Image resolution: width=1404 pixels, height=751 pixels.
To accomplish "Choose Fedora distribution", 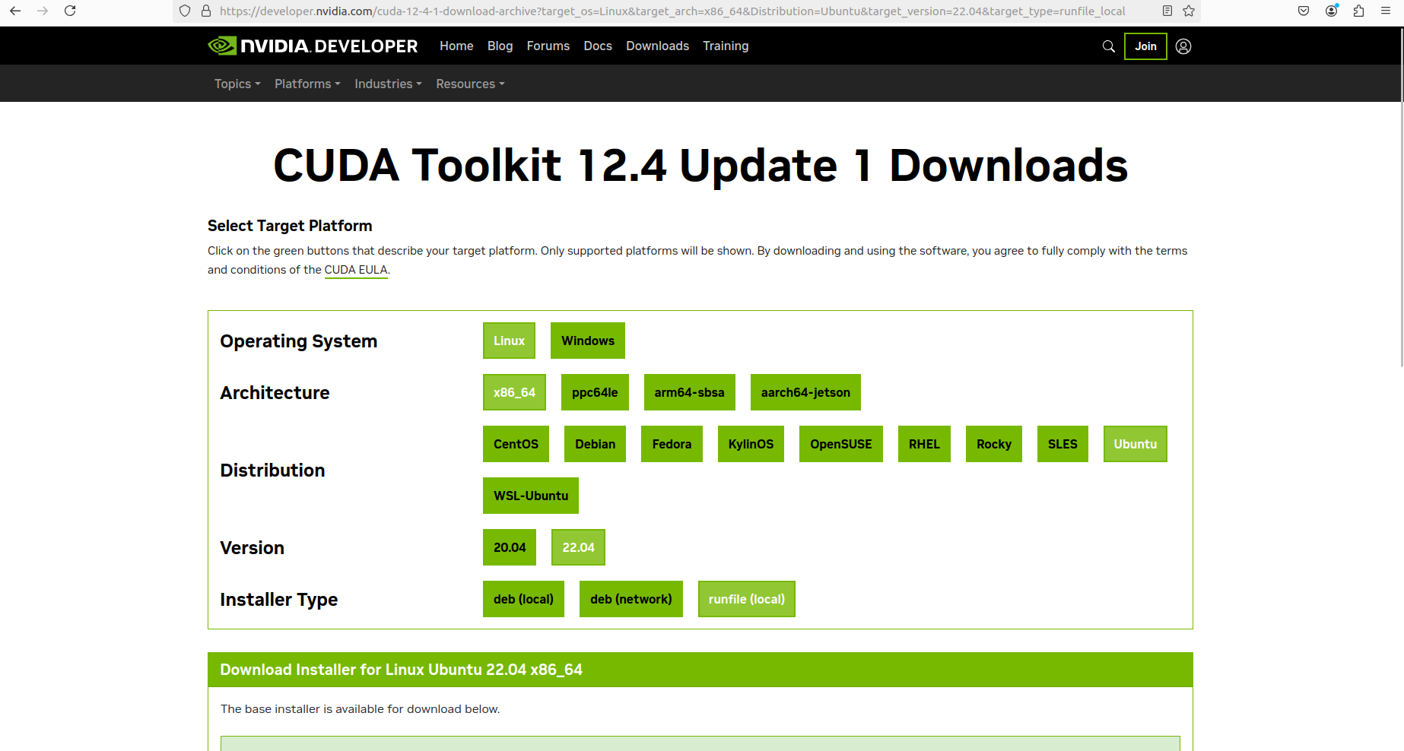I will click(x=672, y=444).
